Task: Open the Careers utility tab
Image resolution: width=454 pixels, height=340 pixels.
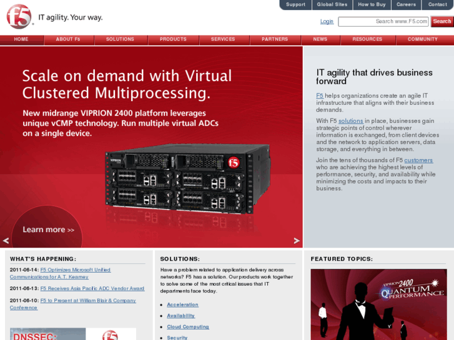Action: (406, 4)
